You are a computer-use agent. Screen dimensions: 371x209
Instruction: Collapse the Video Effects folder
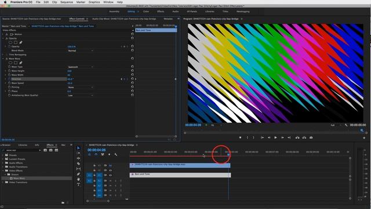[3, 171]
